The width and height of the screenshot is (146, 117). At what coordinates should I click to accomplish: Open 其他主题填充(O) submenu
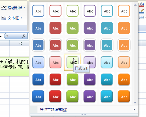click(84, 110)
